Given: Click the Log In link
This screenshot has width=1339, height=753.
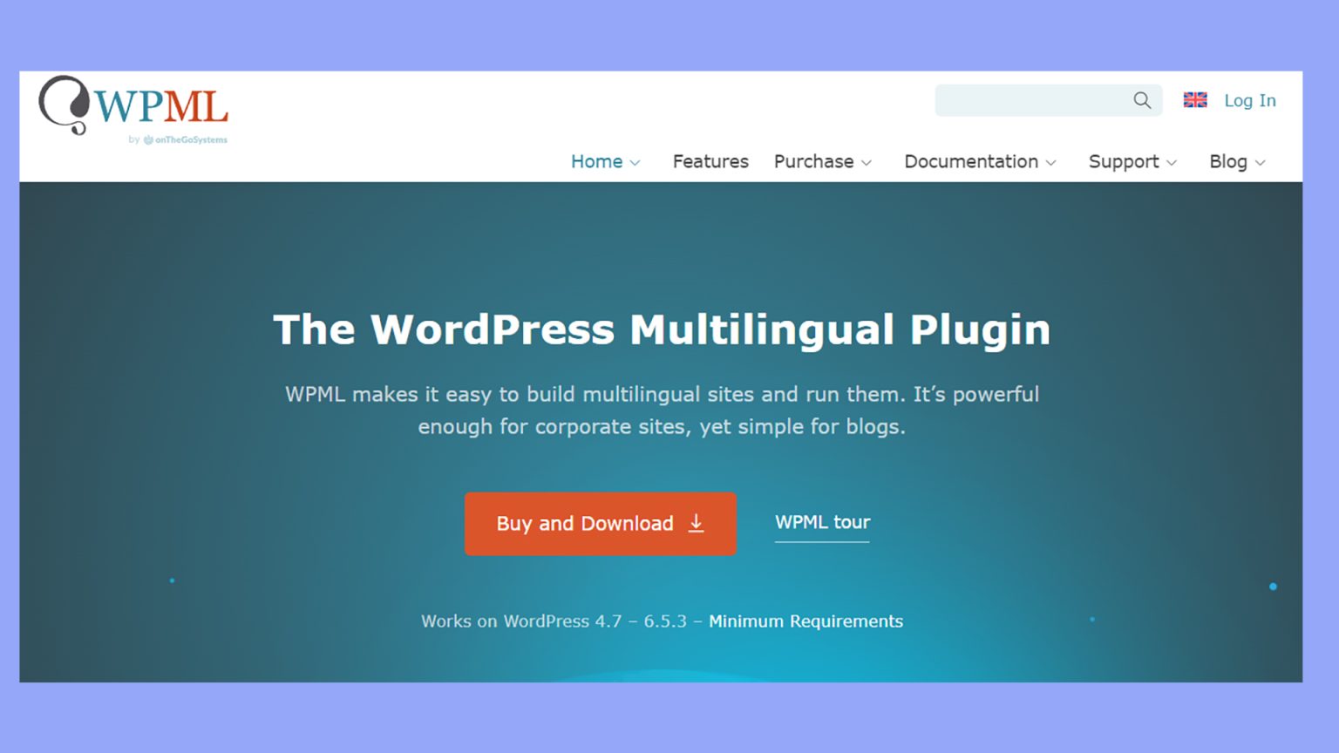Looking at the screenshot, I should pos(1249,100).
